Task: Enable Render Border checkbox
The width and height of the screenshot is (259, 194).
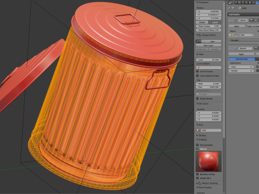Action: (x=197, y=99)
